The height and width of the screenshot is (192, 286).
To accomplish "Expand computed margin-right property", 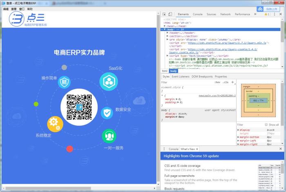I will pyautogui.click(x=238, y=144).
